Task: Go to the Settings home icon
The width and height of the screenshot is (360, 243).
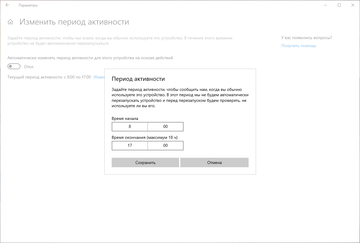Action: pyautogui.click(x=10, y=22)
